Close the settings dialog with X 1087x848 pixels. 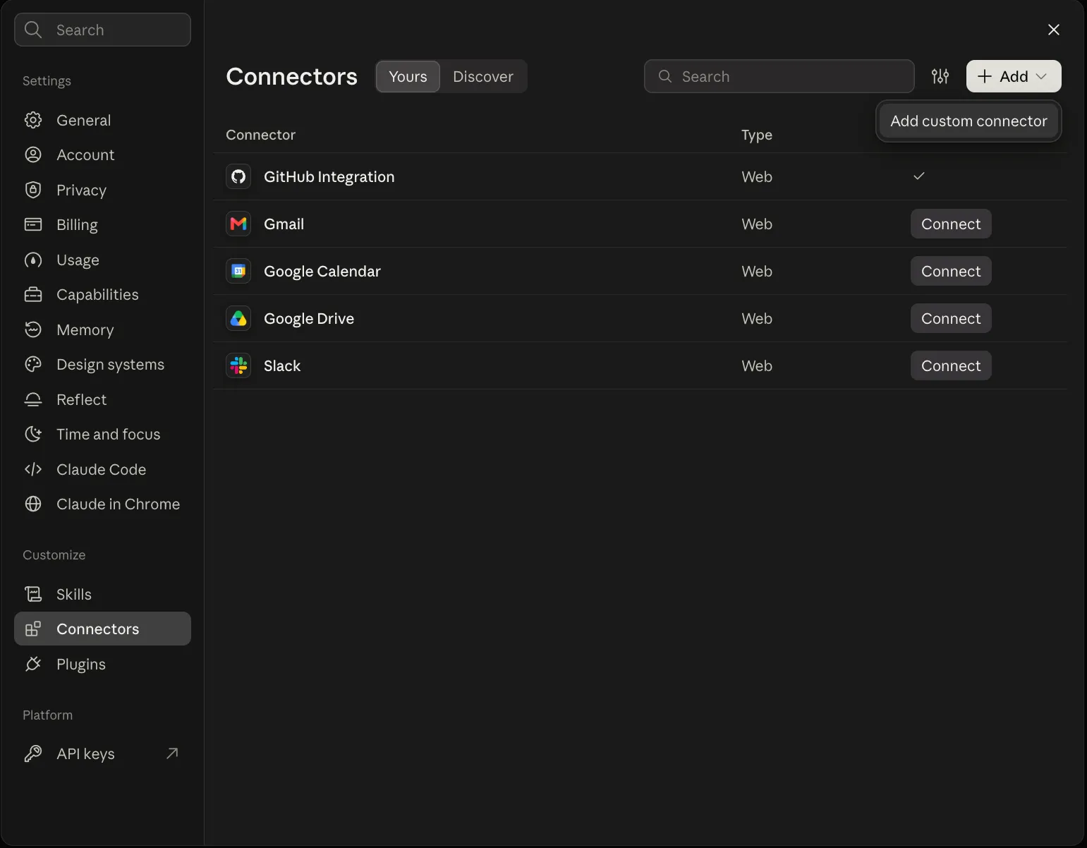1054,30
